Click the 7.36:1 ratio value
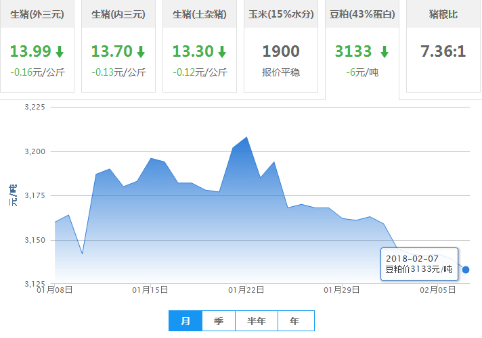The image size is (482, 338). pyautogui.click(x=443, y=51)
